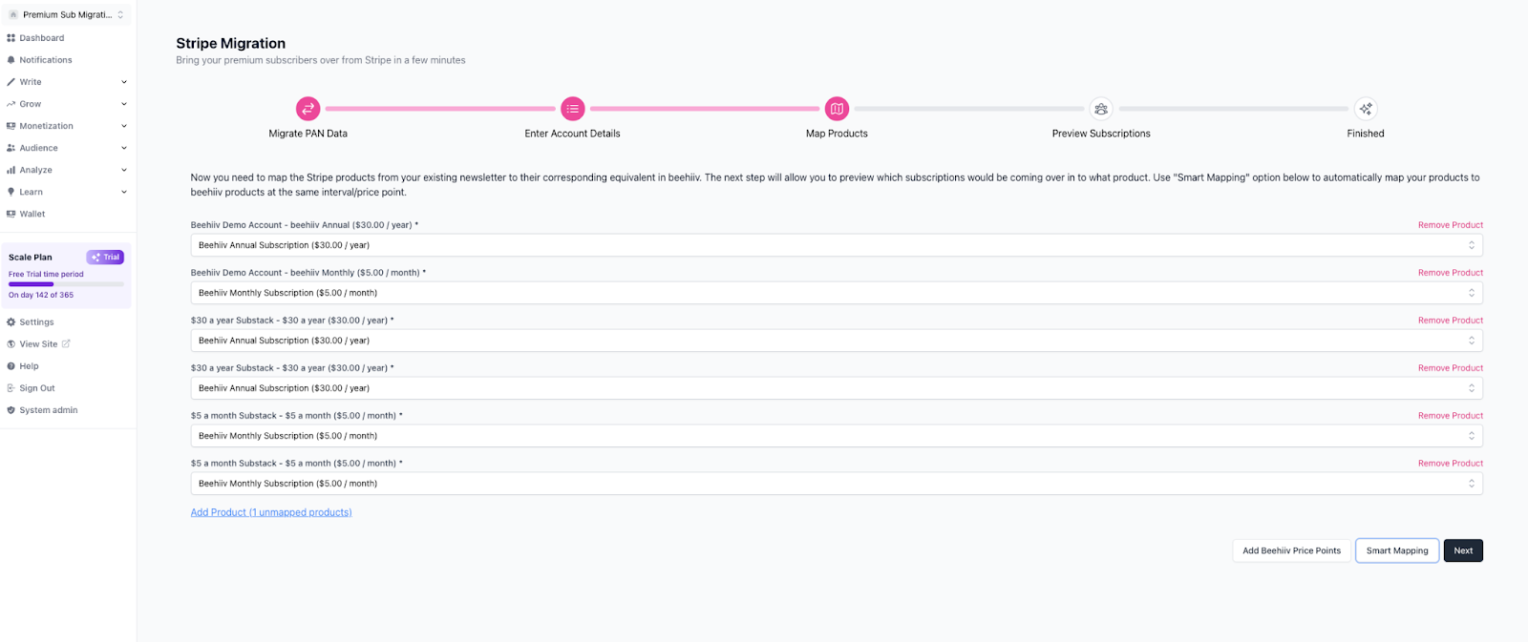Click the Audience people icon
1528x642 pixels.
[11, 148]
